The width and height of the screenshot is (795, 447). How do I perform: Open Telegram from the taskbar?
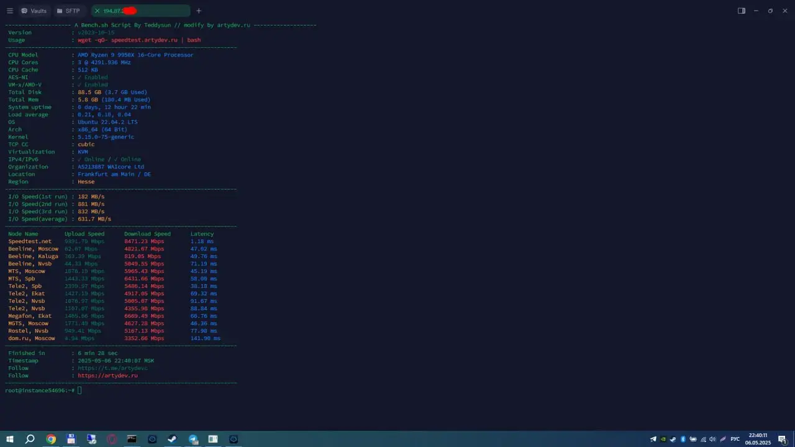click(193, 439)
